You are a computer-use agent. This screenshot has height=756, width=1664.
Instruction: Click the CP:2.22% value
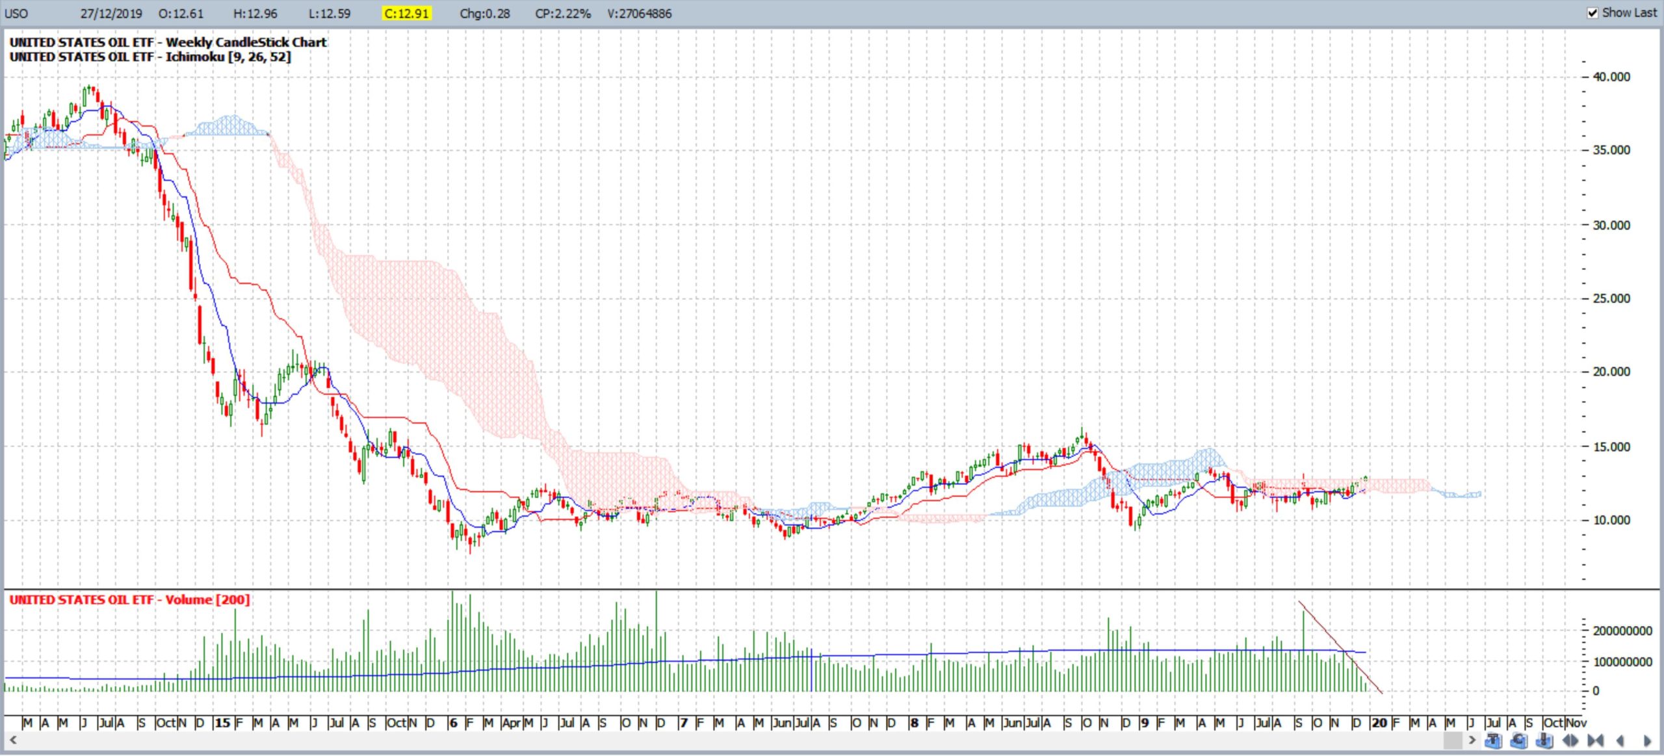tap(563, 14)
